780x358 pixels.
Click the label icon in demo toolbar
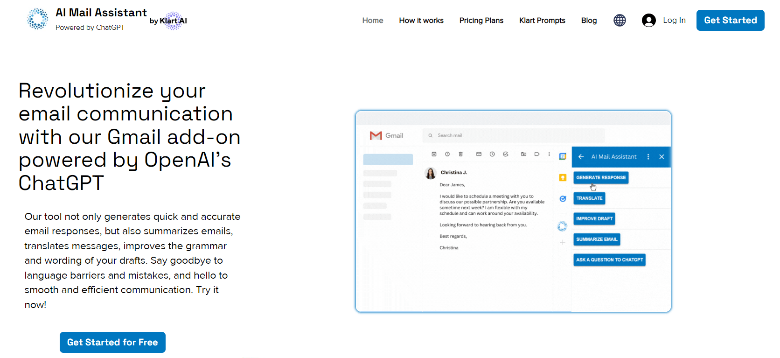tap(537, 154)
